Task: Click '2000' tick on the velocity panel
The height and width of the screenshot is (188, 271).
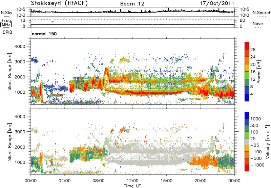Action: [20, 147]
